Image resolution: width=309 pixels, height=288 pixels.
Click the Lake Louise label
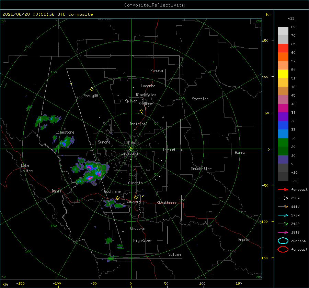click(x=26, y=168)
